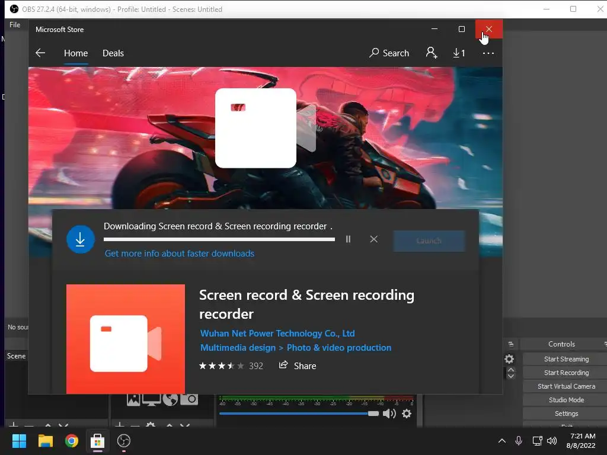Click the download progress bar
This screenshot has height=455, width=607.
pyautogui.click(x=219, y=239)
